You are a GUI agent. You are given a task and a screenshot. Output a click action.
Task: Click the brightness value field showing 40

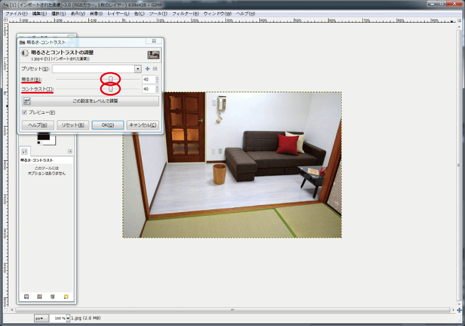tap(149, 80)
